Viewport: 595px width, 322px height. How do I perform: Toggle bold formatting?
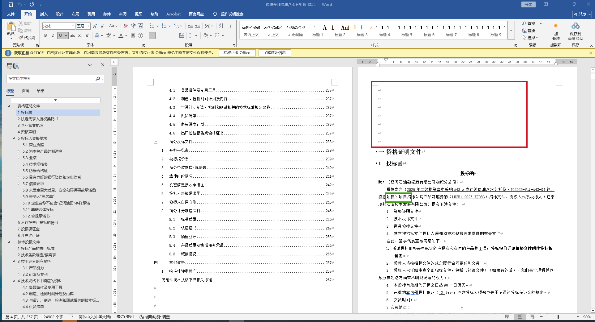click(45, 35)
